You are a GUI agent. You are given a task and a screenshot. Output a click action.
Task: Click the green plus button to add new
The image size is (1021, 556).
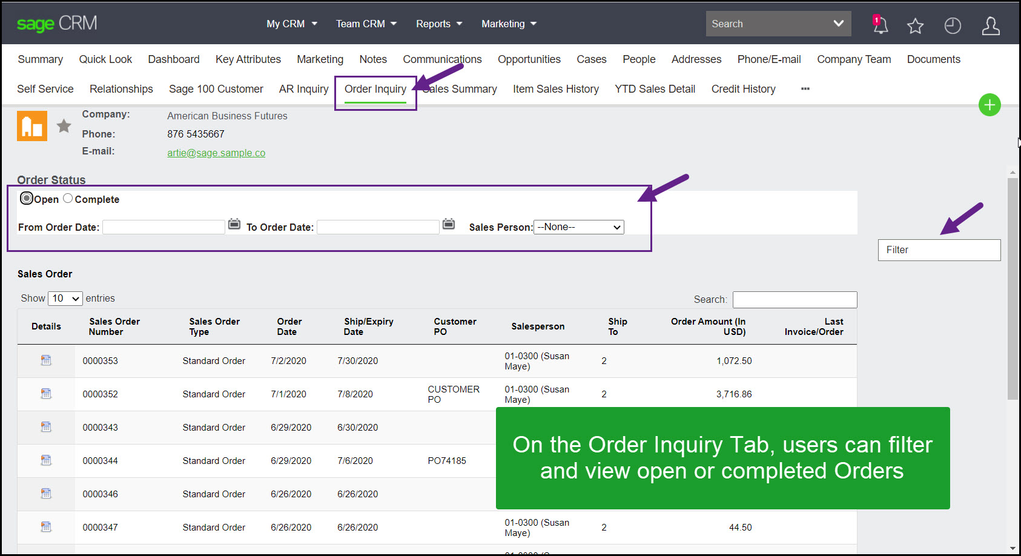pyautogui.click(x=990, y=105)
